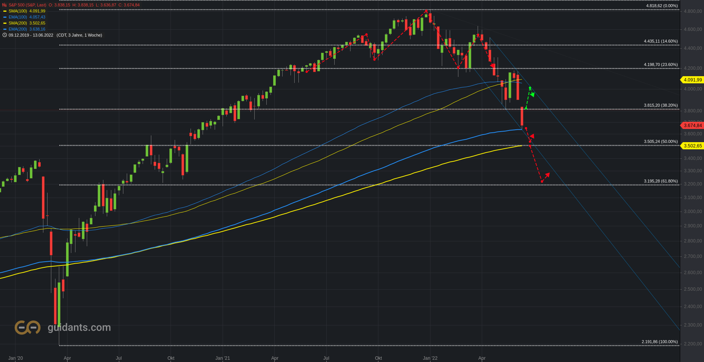Screen dimensions: 704x362
Task: Click the 2.191,86 (100.00%) Fibonacci label
Action: click(x=659, y=342)
